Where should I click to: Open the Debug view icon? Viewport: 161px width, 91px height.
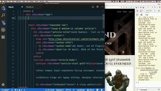point(3,30)
